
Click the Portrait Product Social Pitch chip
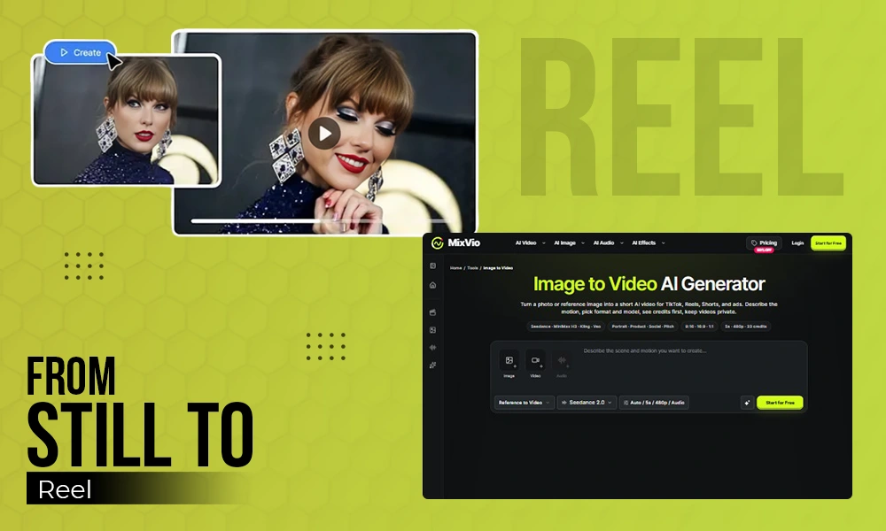(642, 327)
